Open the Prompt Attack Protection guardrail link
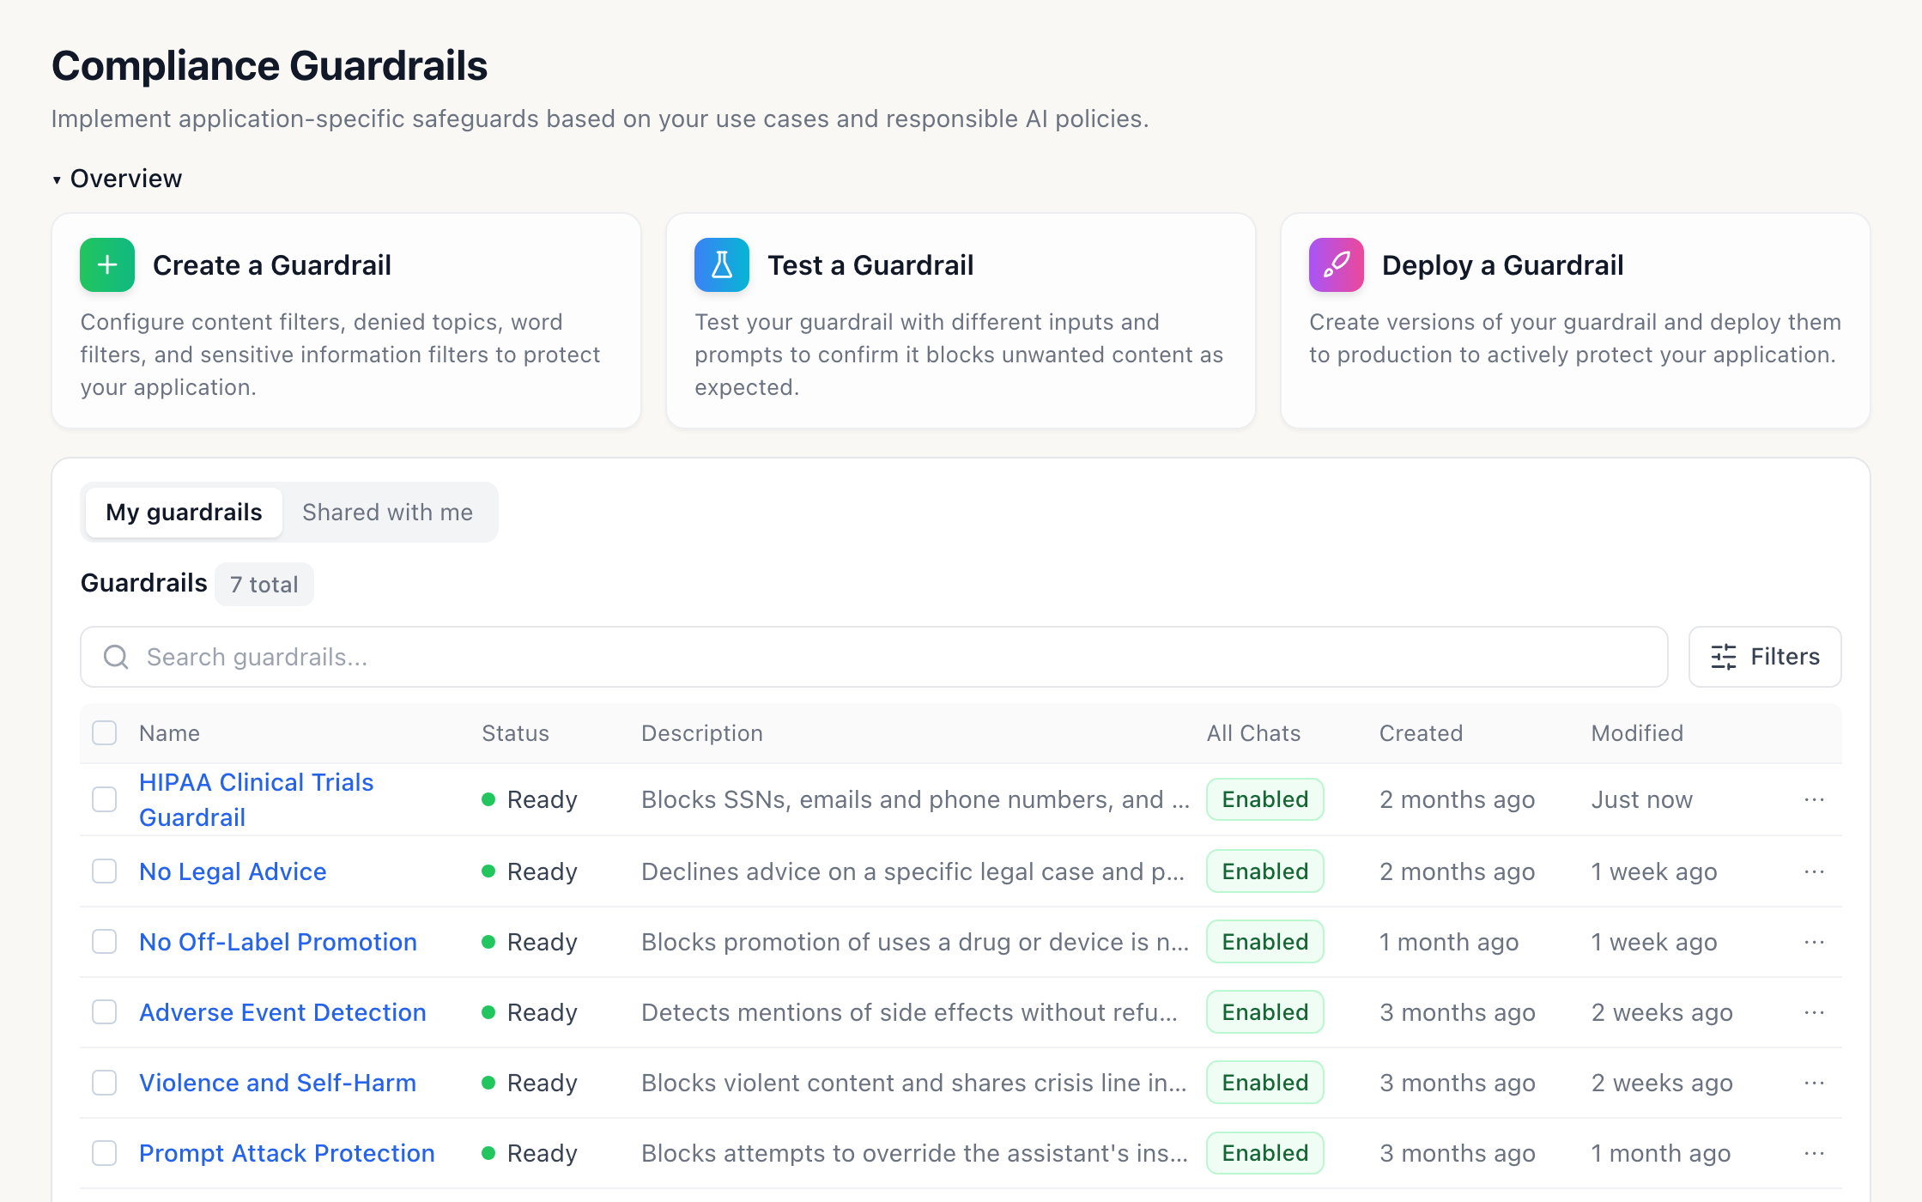 tap(287, 1153)
